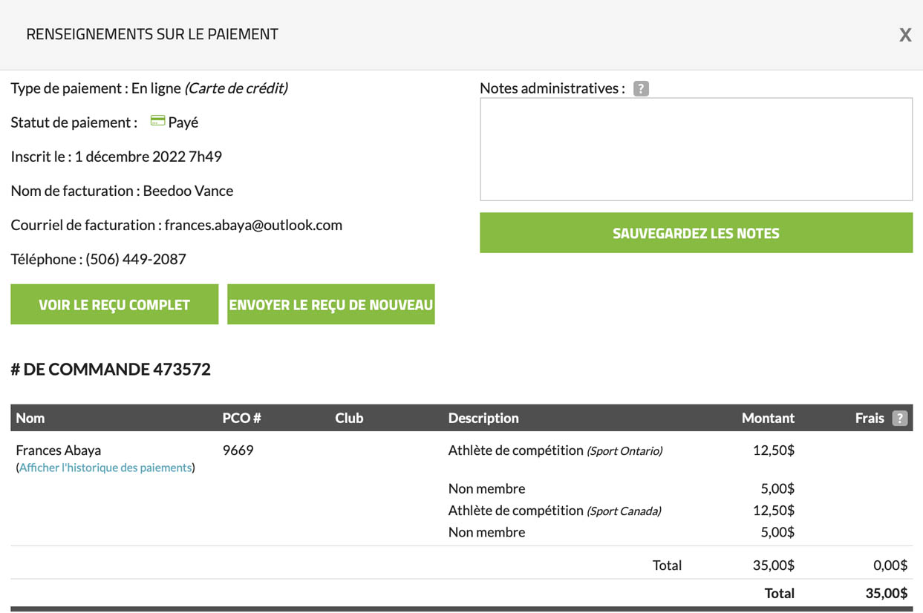Open the full receipt with Voir le reçu complet
Screen dimensions: 923x613
114,304
